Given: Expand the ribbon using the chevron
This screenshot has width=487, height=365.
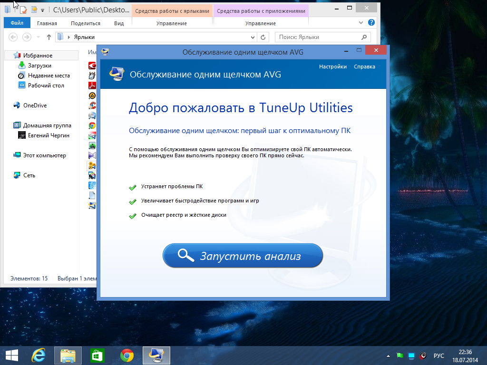Looking at the screenshot, I should (x=360, y=23).
